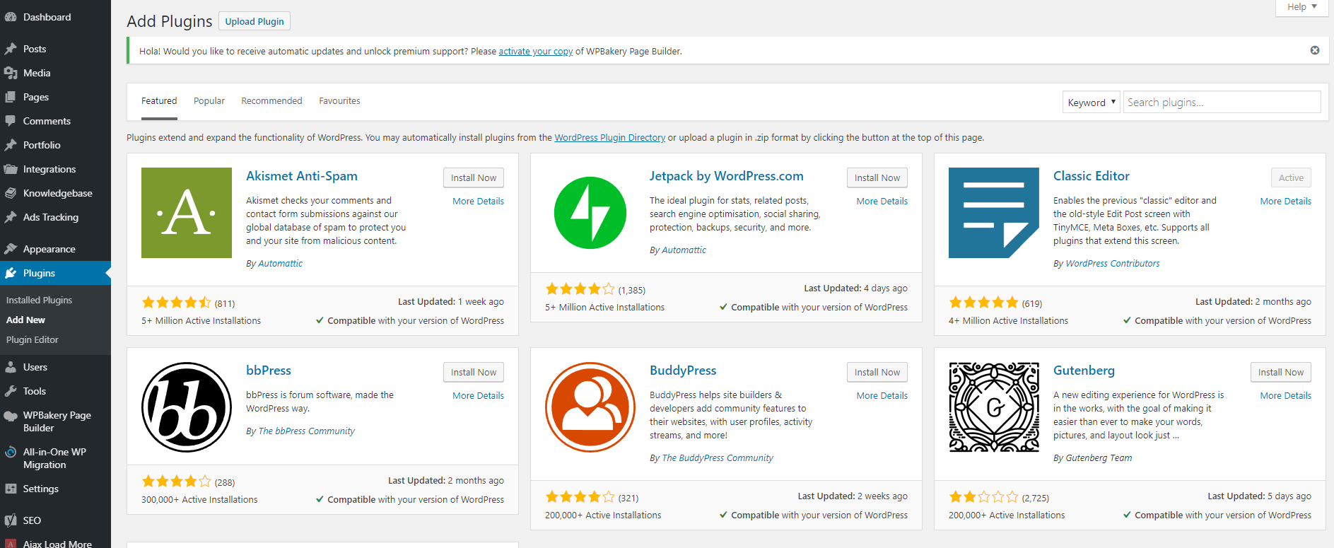Image resolution: width=1334 pixels, height=548 pixels.
Task: Click the bbPress plugin logo
Action: (x=187, y=407)
